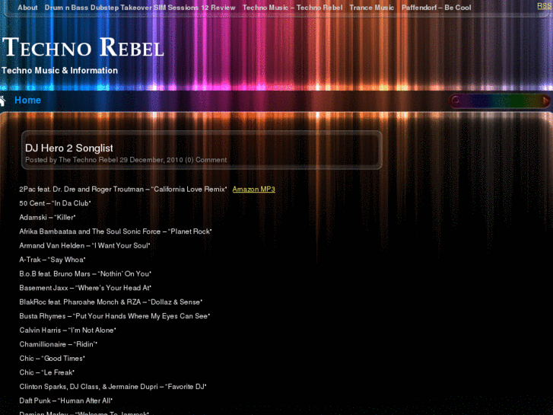This screenshot has height=415, width=553.
Task: Select Basement Jaxx Where's Your Head At
Action: 85,288
